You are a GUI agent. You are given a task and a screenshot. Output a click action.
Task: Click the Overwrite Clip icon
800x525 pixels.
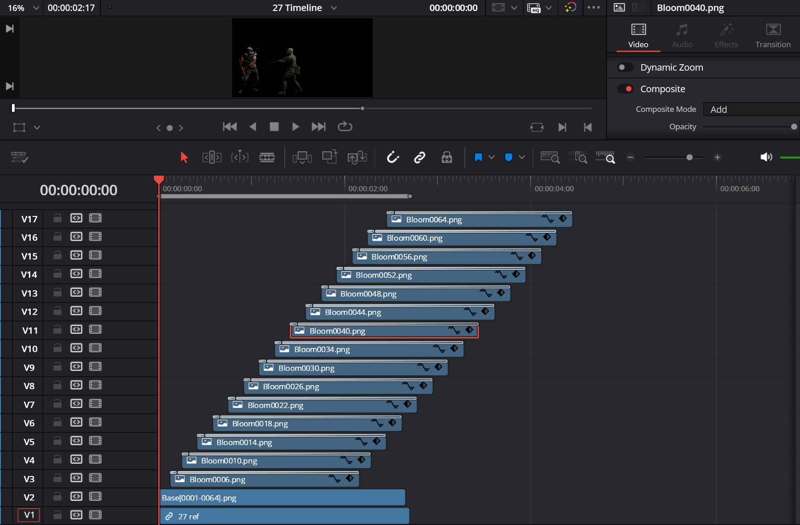pyautogui.click(x=330, y=157)
